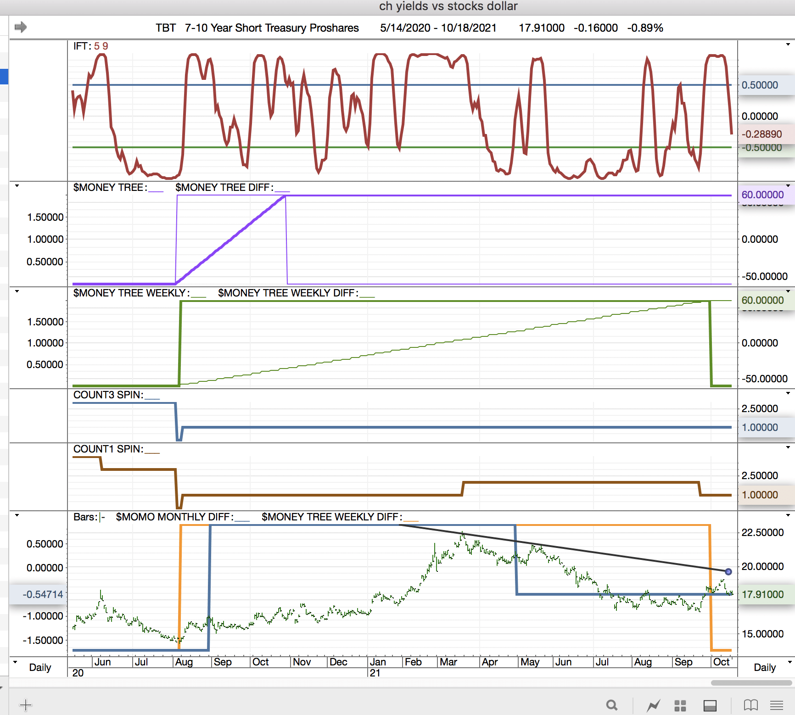Click the 5/14/2020 - 10/18/2021 date range
795x715 pixels.
tap(438, 28)
